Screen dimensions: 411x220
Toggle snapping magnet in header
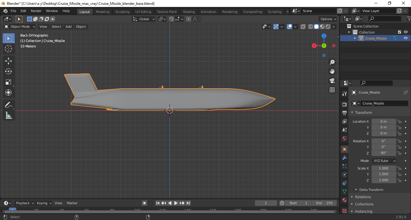coord(171,19)
